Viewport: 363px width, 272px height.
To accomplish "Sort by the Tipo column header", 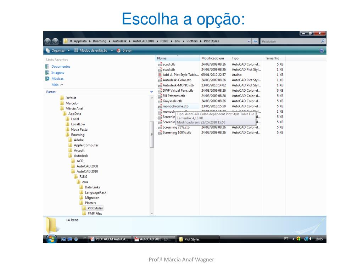I will [x=247, y=58].
